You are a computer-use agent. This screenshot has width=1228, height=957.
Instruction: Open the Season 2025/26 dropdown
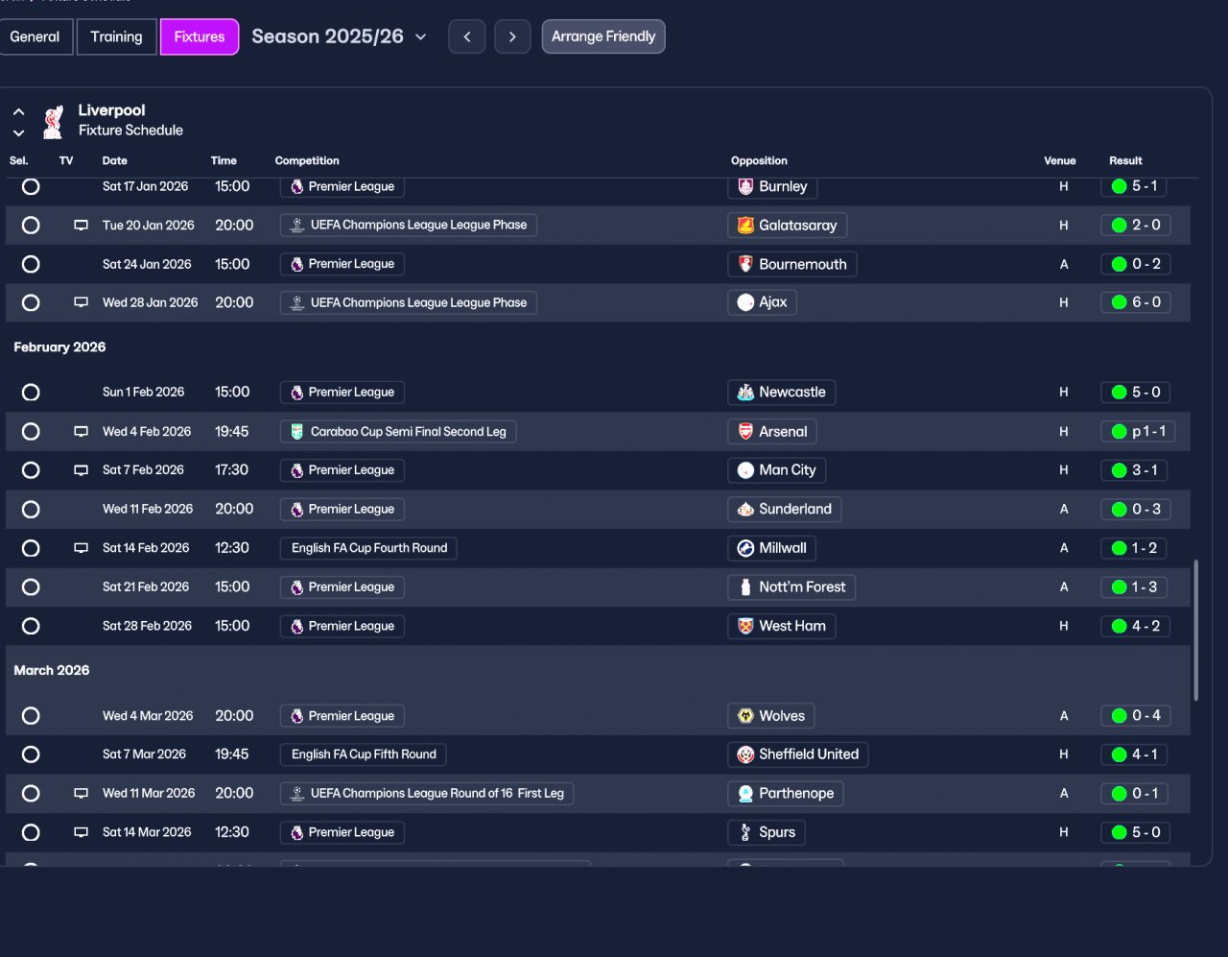[339, 36]
